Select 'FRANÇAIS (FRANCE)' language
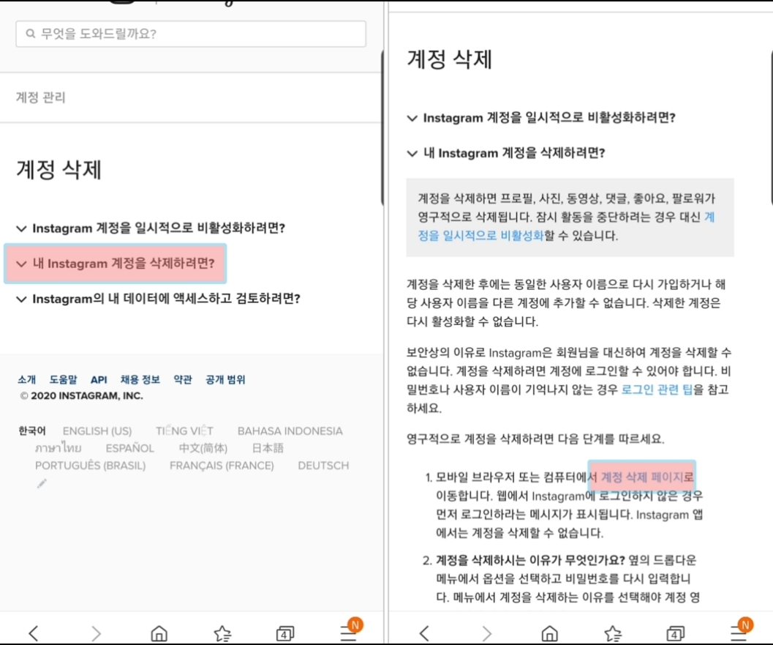Screen dimensions: 773x645 [222, 466]
